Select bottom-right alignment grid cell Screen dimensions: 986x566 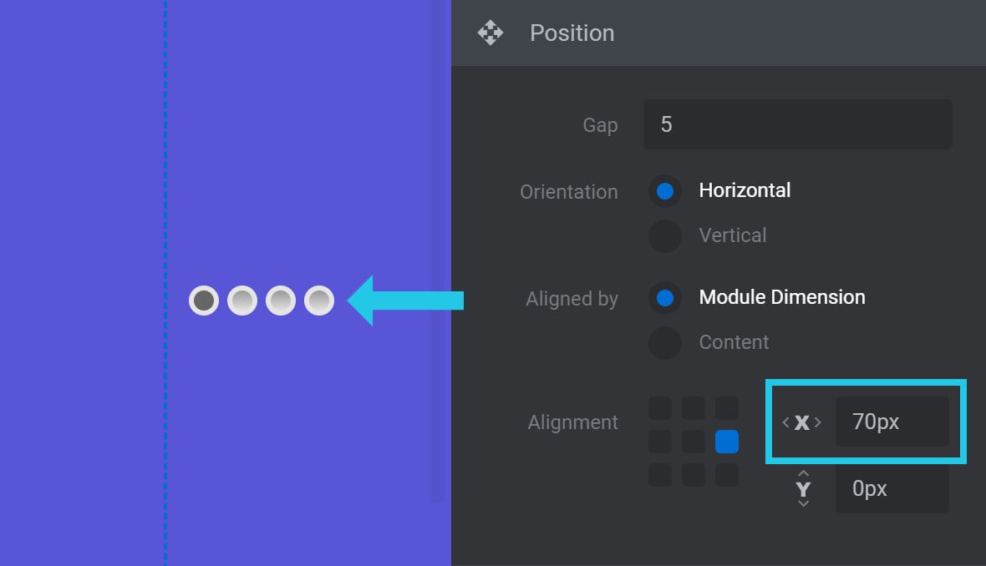point(727,475)
